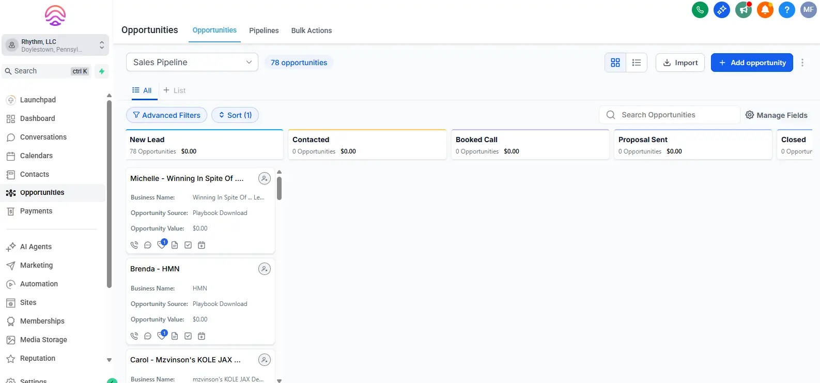820x383 pixels.
Task: Open calendar icon on Brenda - HMN card
Action: pos(202,336)
